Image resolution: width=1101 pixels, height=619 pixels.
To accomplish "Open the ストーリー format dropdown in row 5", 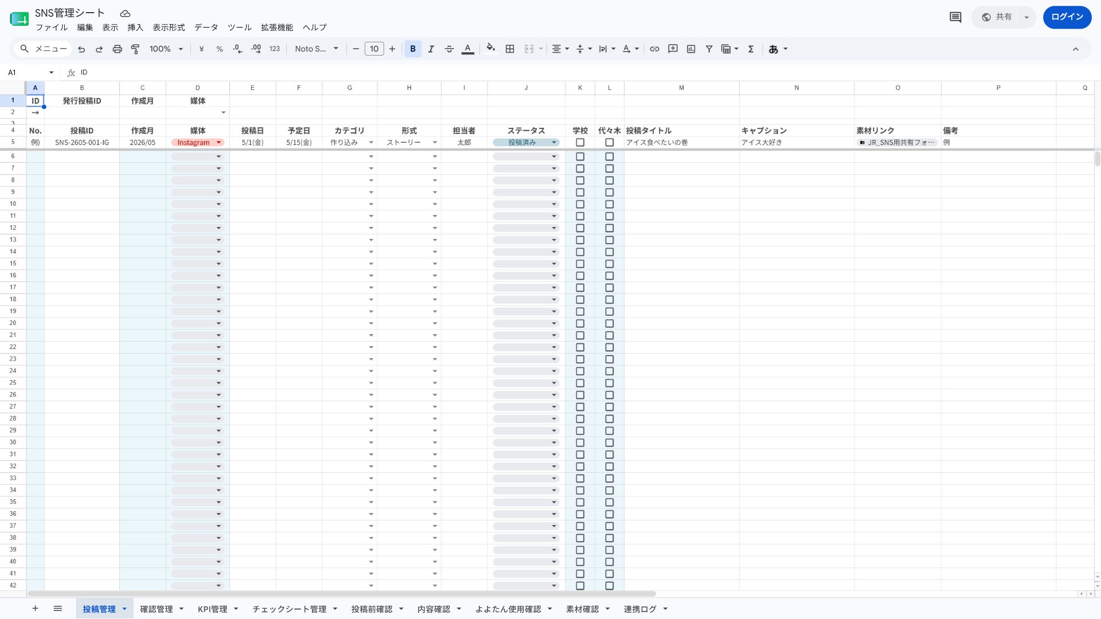I will click(x=435, y=143).
